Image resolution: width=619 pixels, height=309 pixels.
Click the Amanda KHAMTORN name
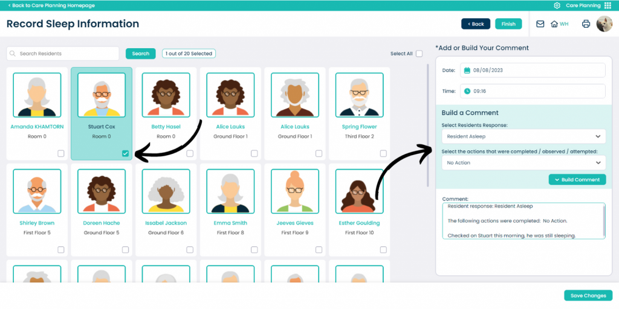click(37, 127)
